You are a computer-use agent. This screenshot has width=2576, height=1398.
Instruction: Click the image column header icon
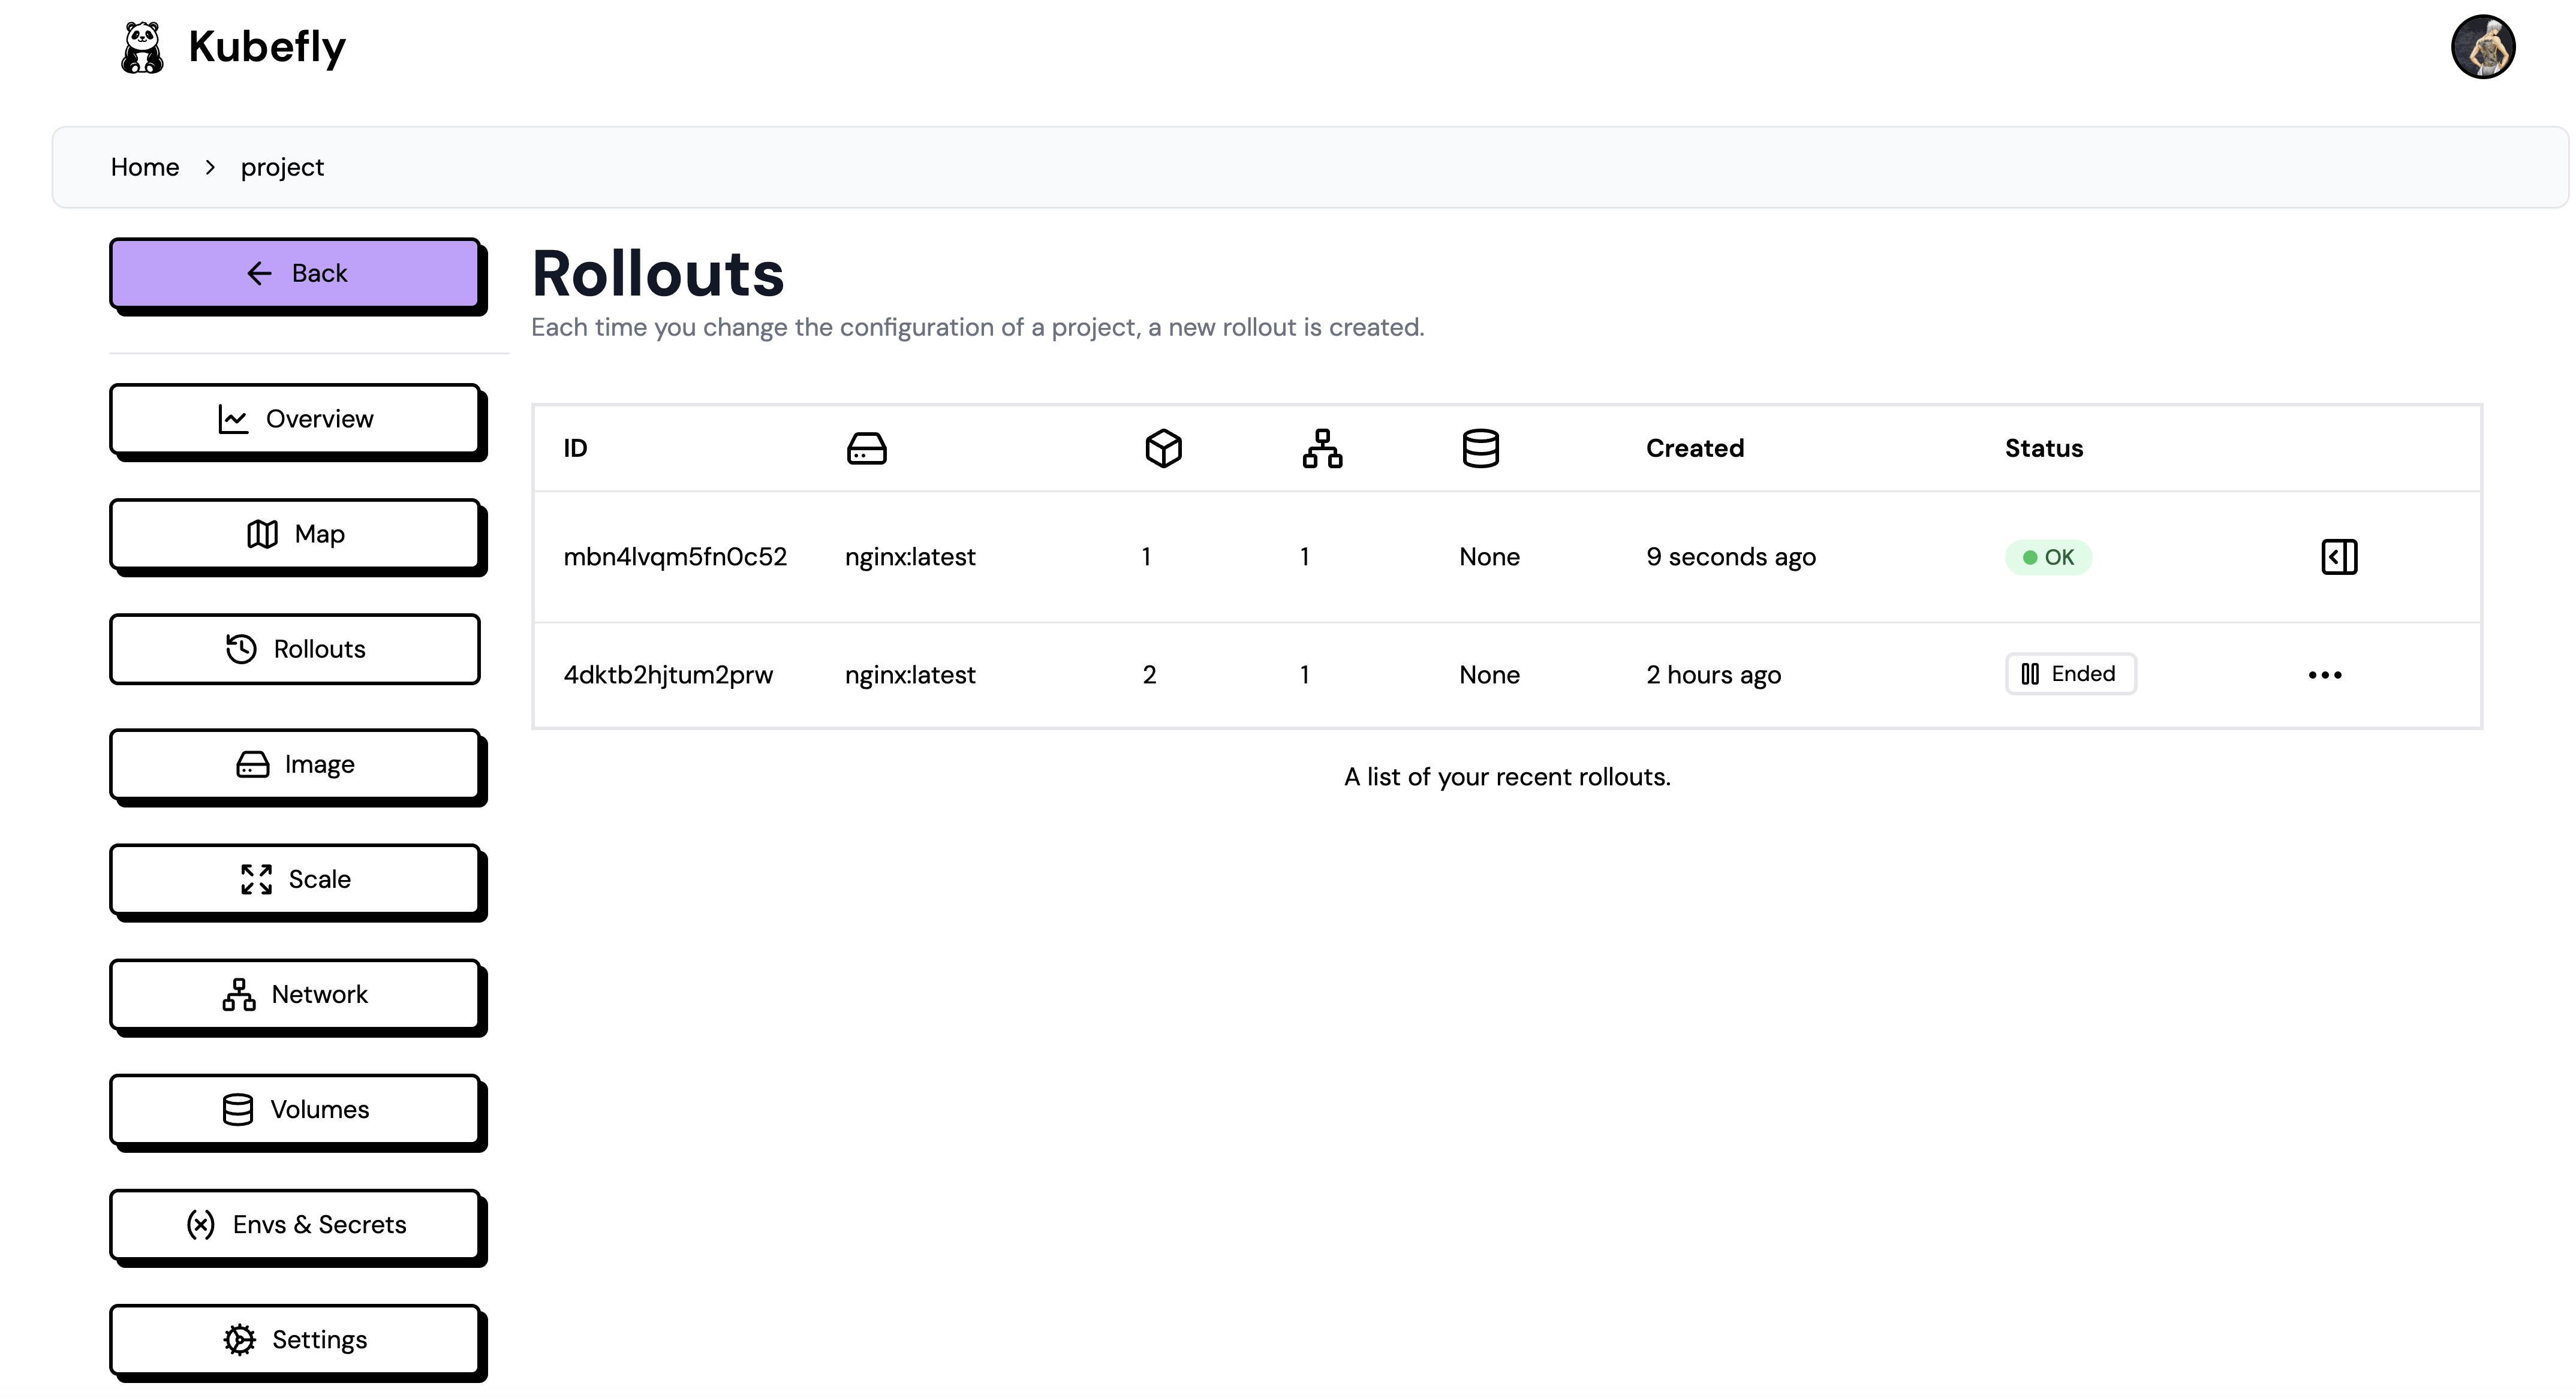(866, 448)
